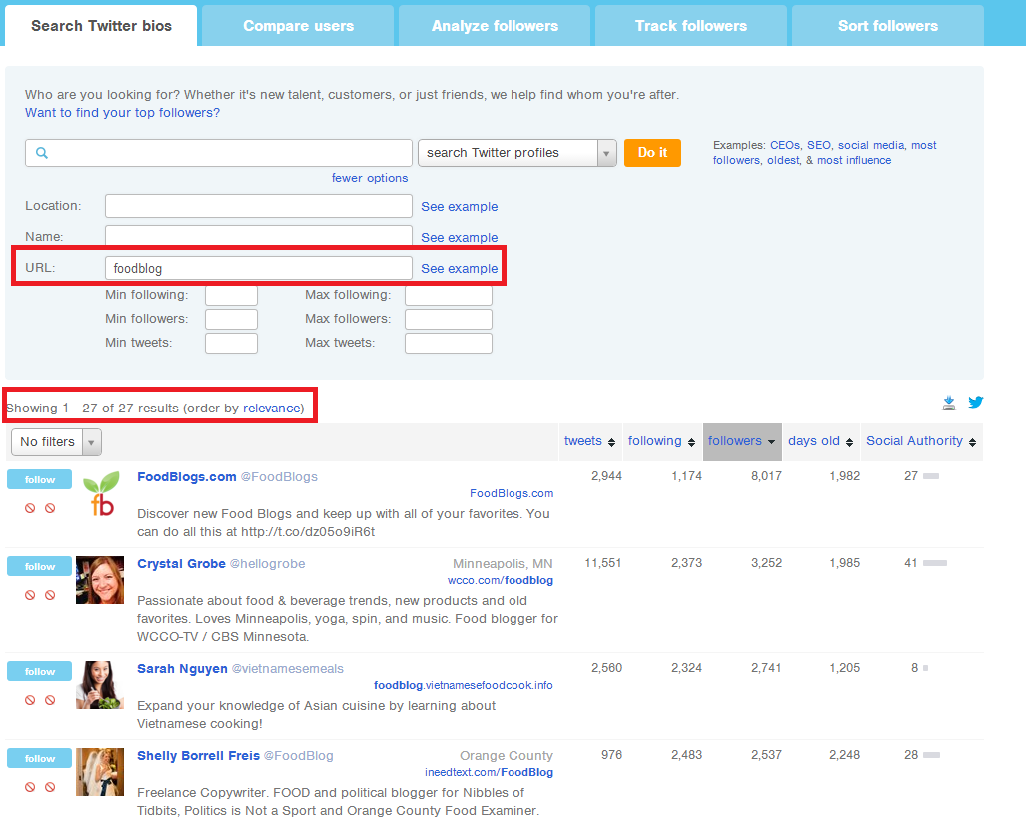This screenshot has height=818, width=1026.
Task: Click the Max tweets input box
Action: (x=449, y=343)
